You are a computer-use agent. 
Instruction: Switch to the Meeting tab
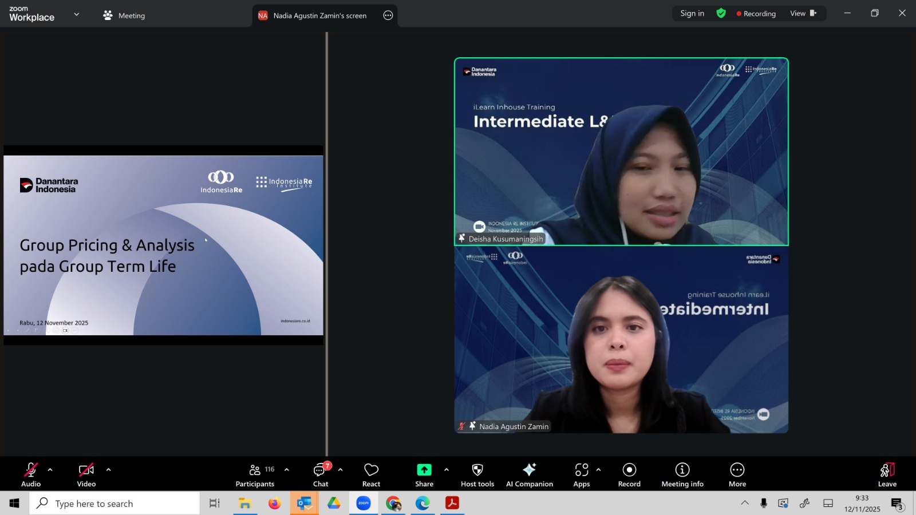point(124,15)
